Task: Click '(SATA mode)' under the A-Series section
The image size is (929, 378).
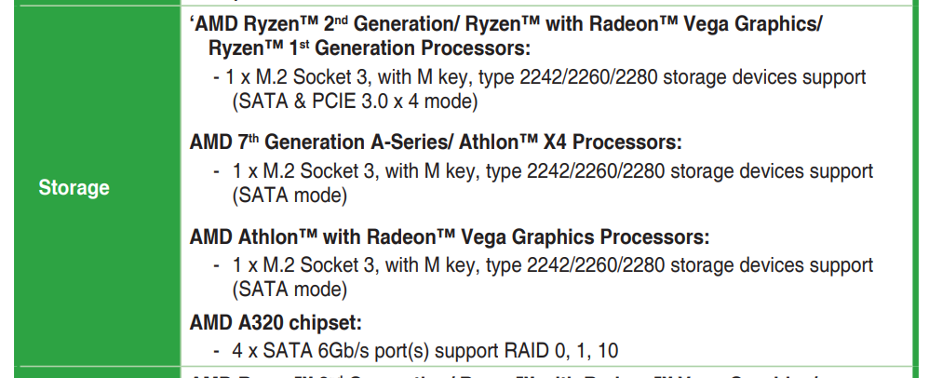Action: click(289, 195)
